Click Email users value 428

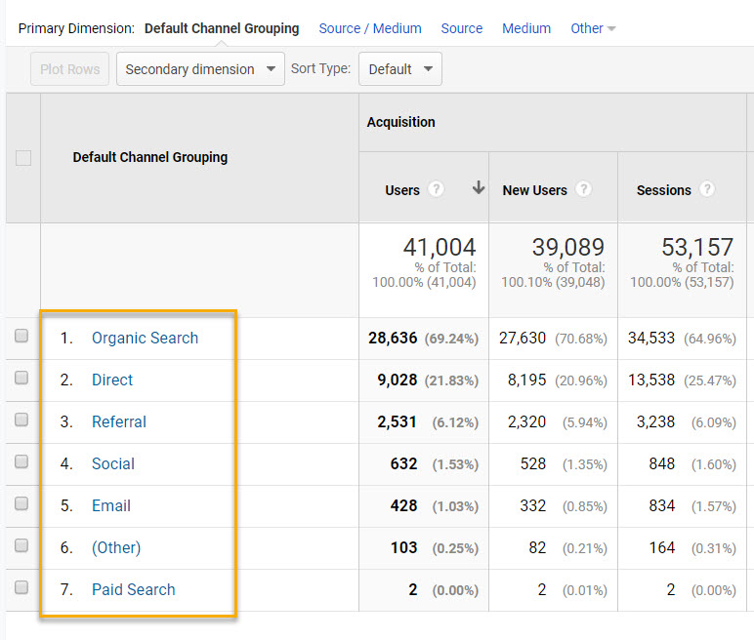coord(403,505)
